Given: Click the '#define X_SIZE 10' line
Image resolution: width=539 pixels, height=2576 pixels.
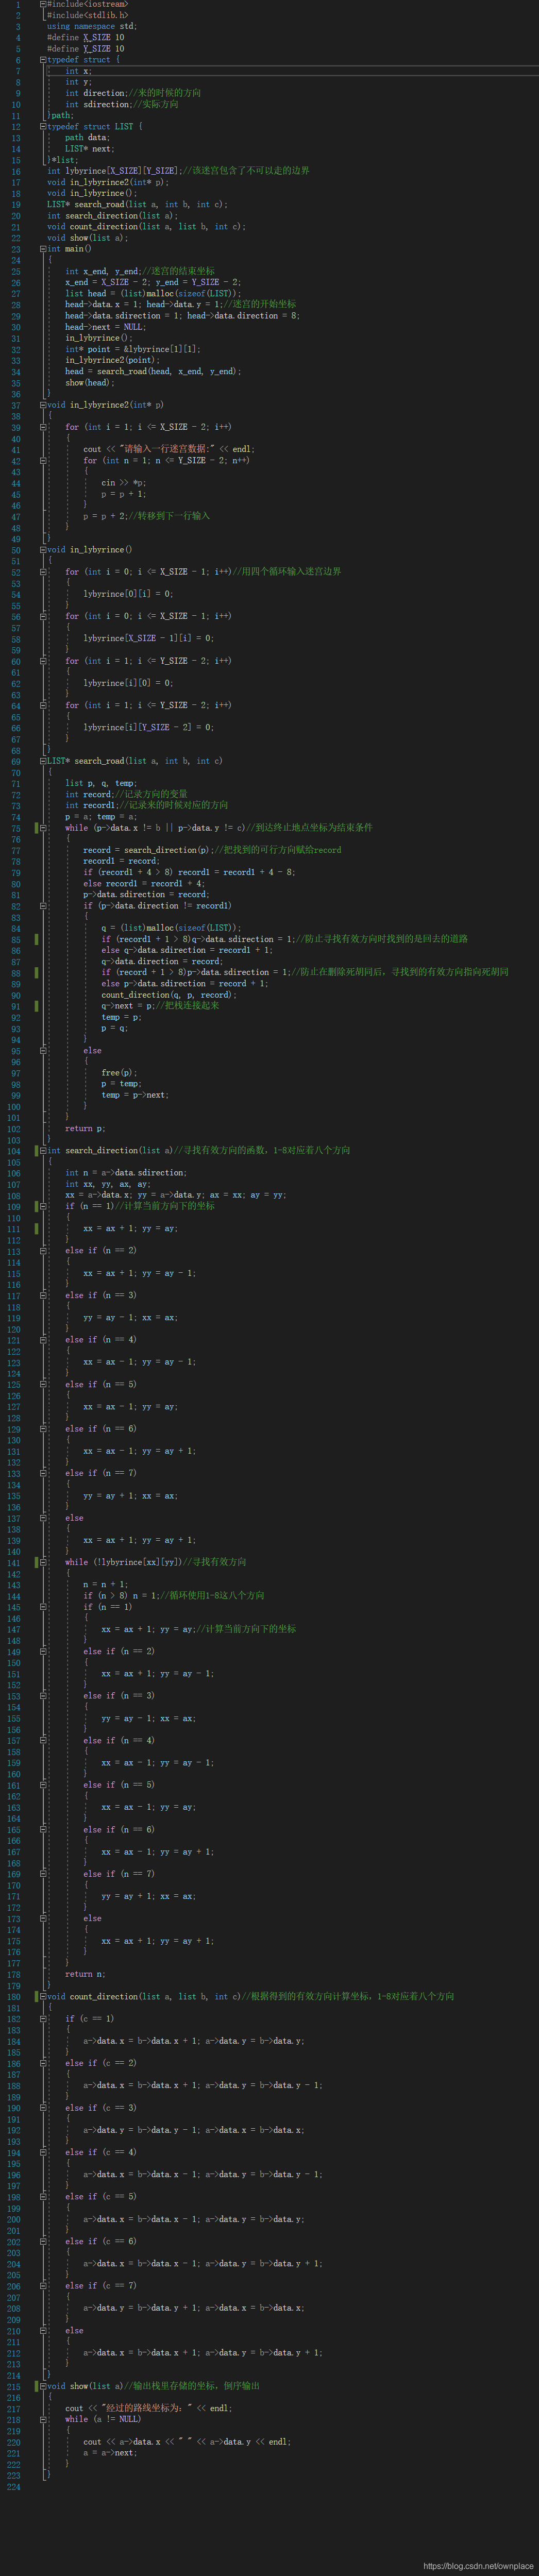Looking at the screenshot, I should tap(86, 38).
